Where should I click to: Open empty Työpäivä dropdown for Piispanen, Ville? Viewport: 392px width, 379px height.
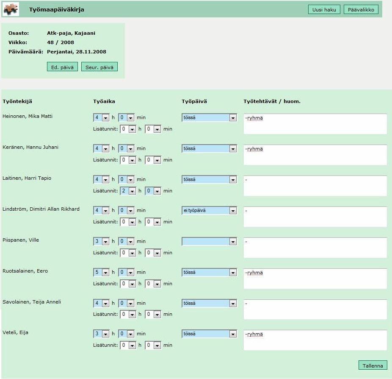pyautogui.click(x=209, y=241)
